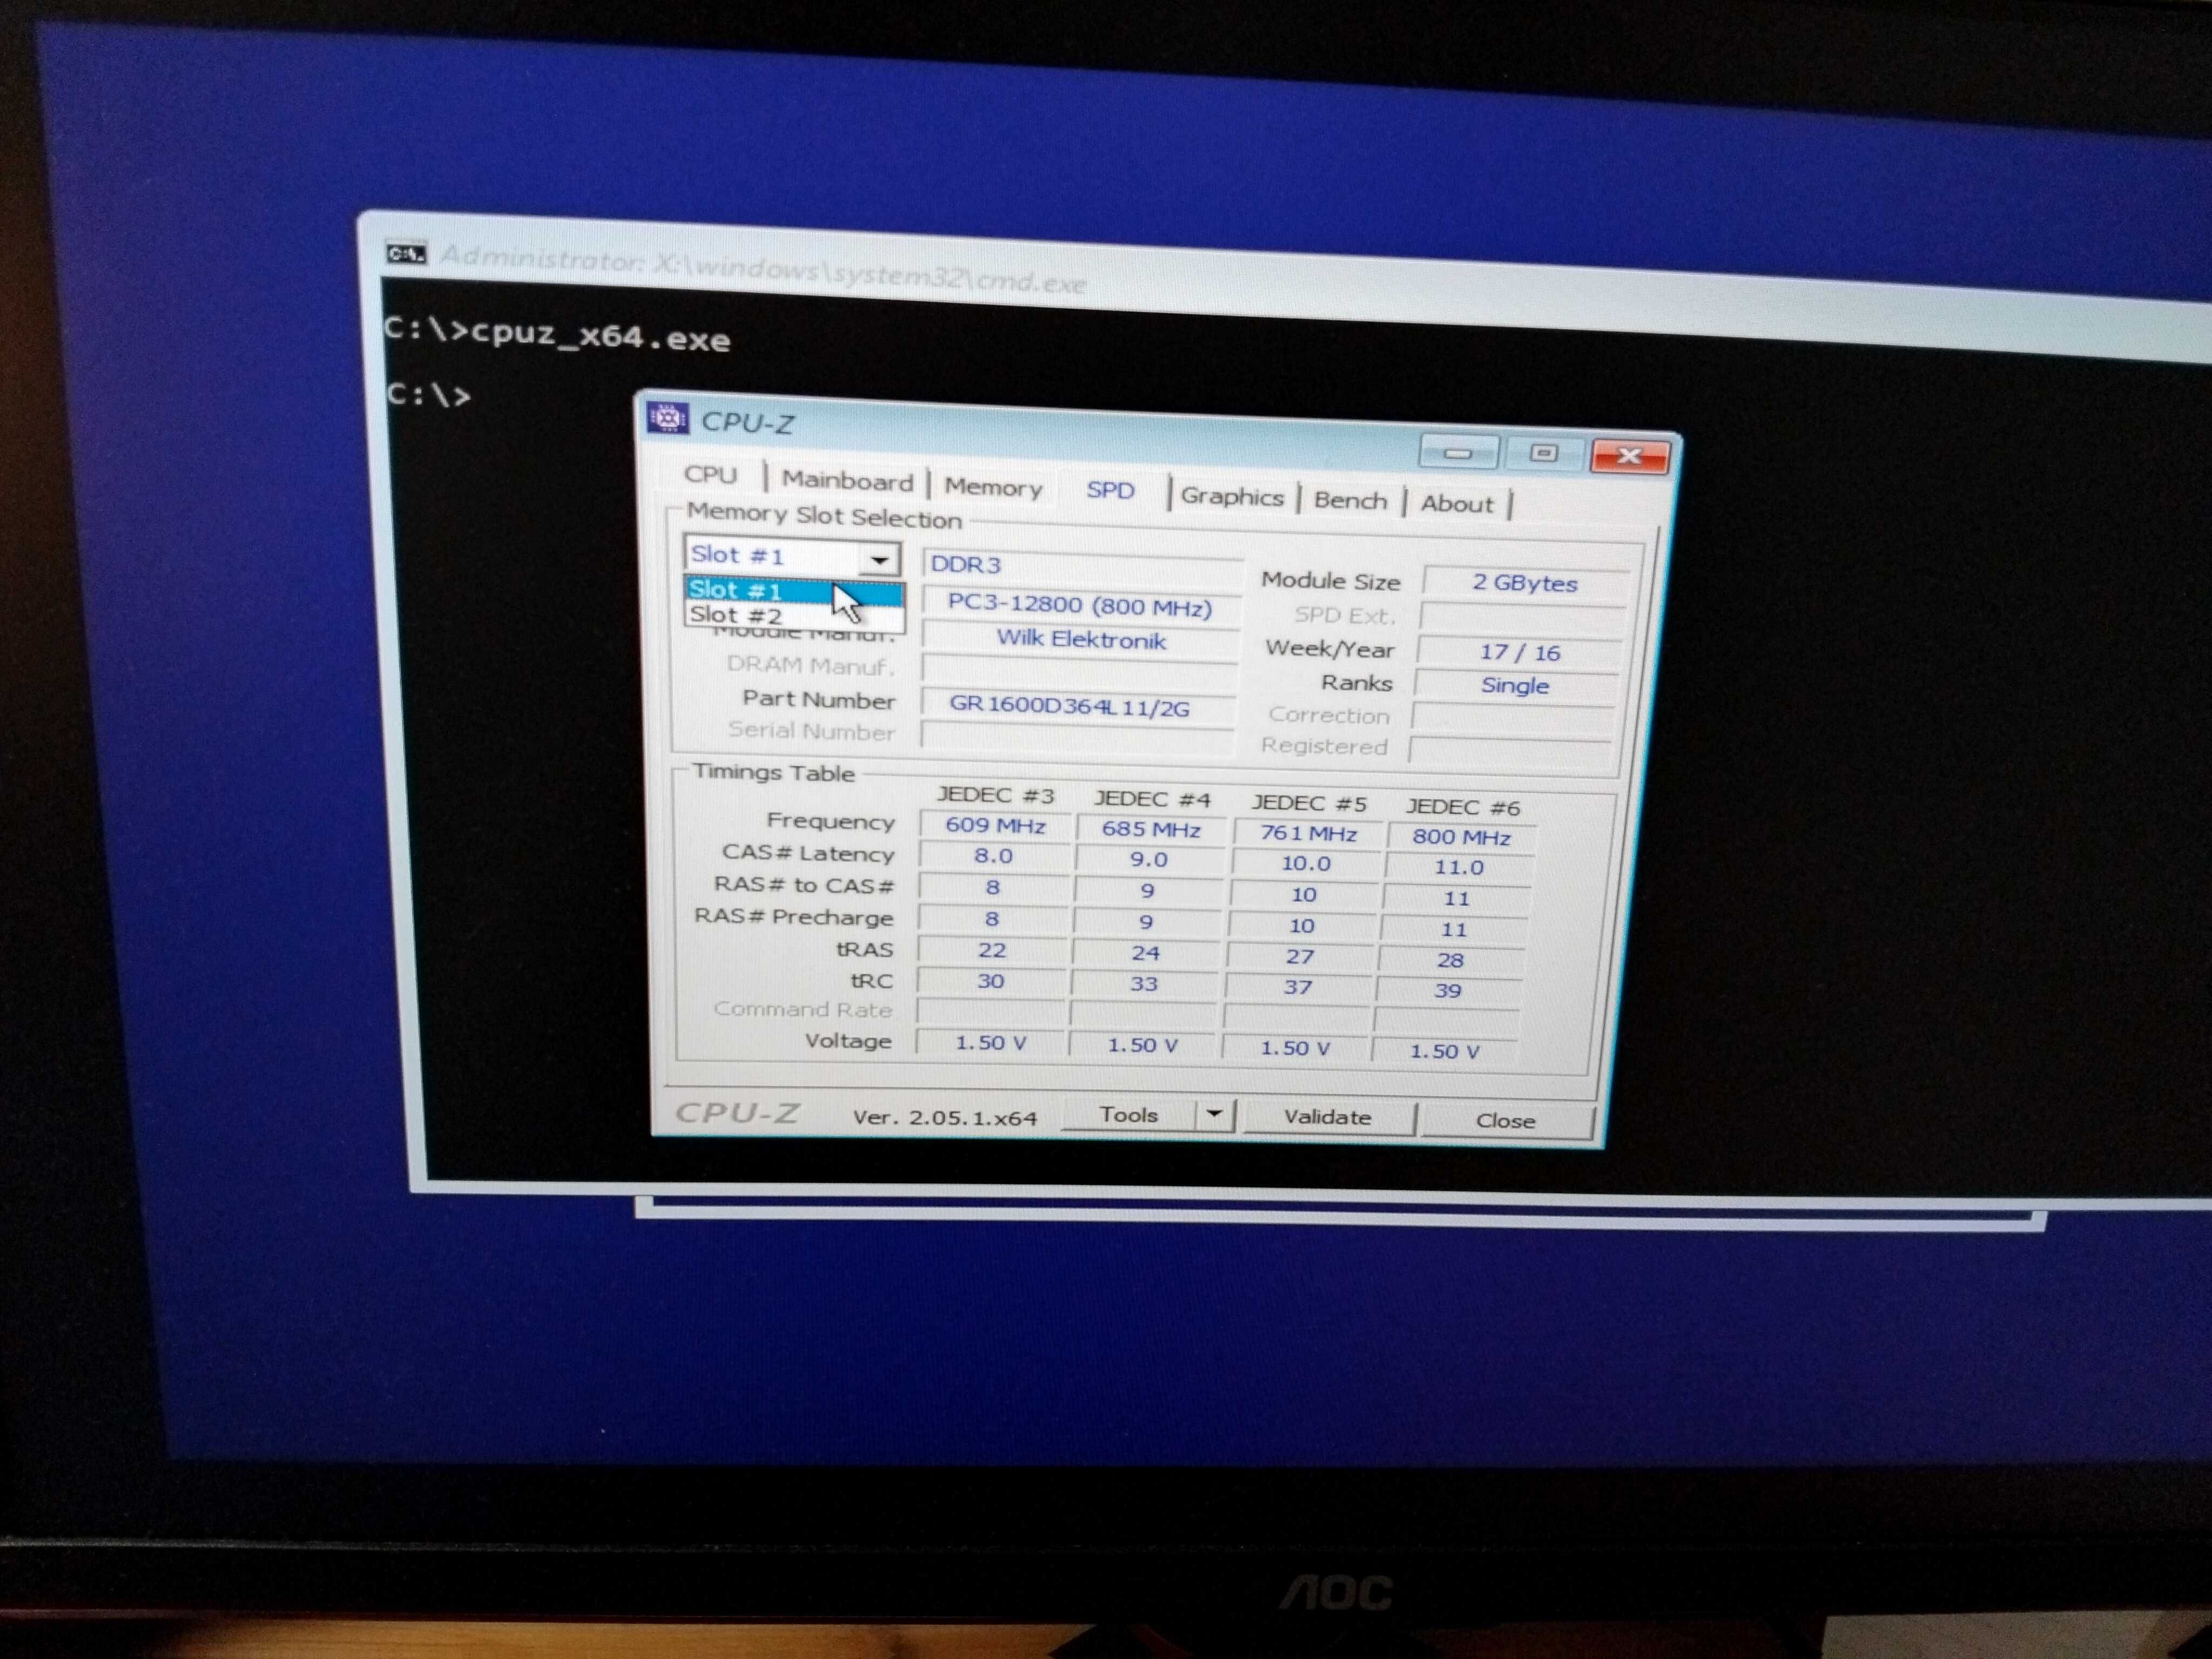
Task: Click the tRC value 30
Action: (x=990, y=982)
